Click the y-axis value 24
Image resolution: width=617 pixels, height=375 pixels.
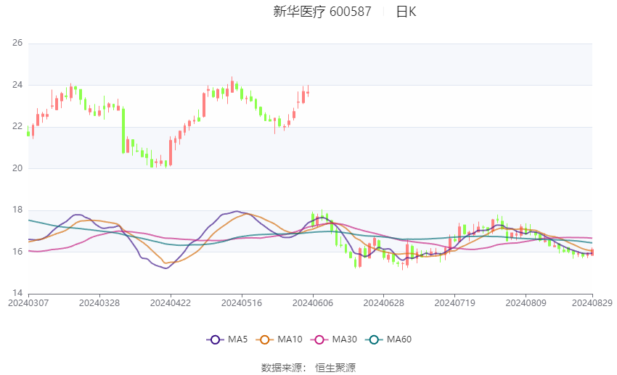(x=17, y=85)
